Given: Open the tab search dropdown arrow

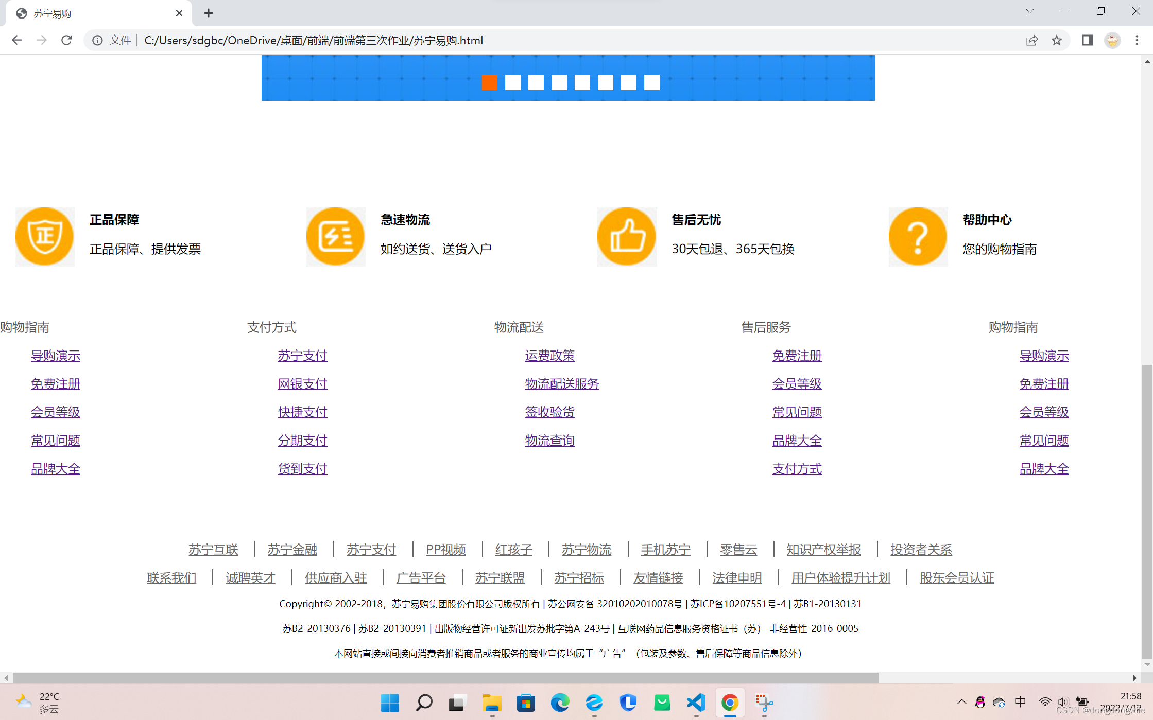Looking at the screenshot, I should (1030, 11).
